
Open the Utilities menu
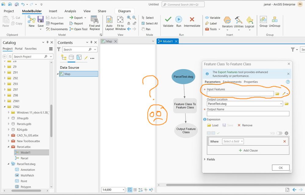coord(239,23)
